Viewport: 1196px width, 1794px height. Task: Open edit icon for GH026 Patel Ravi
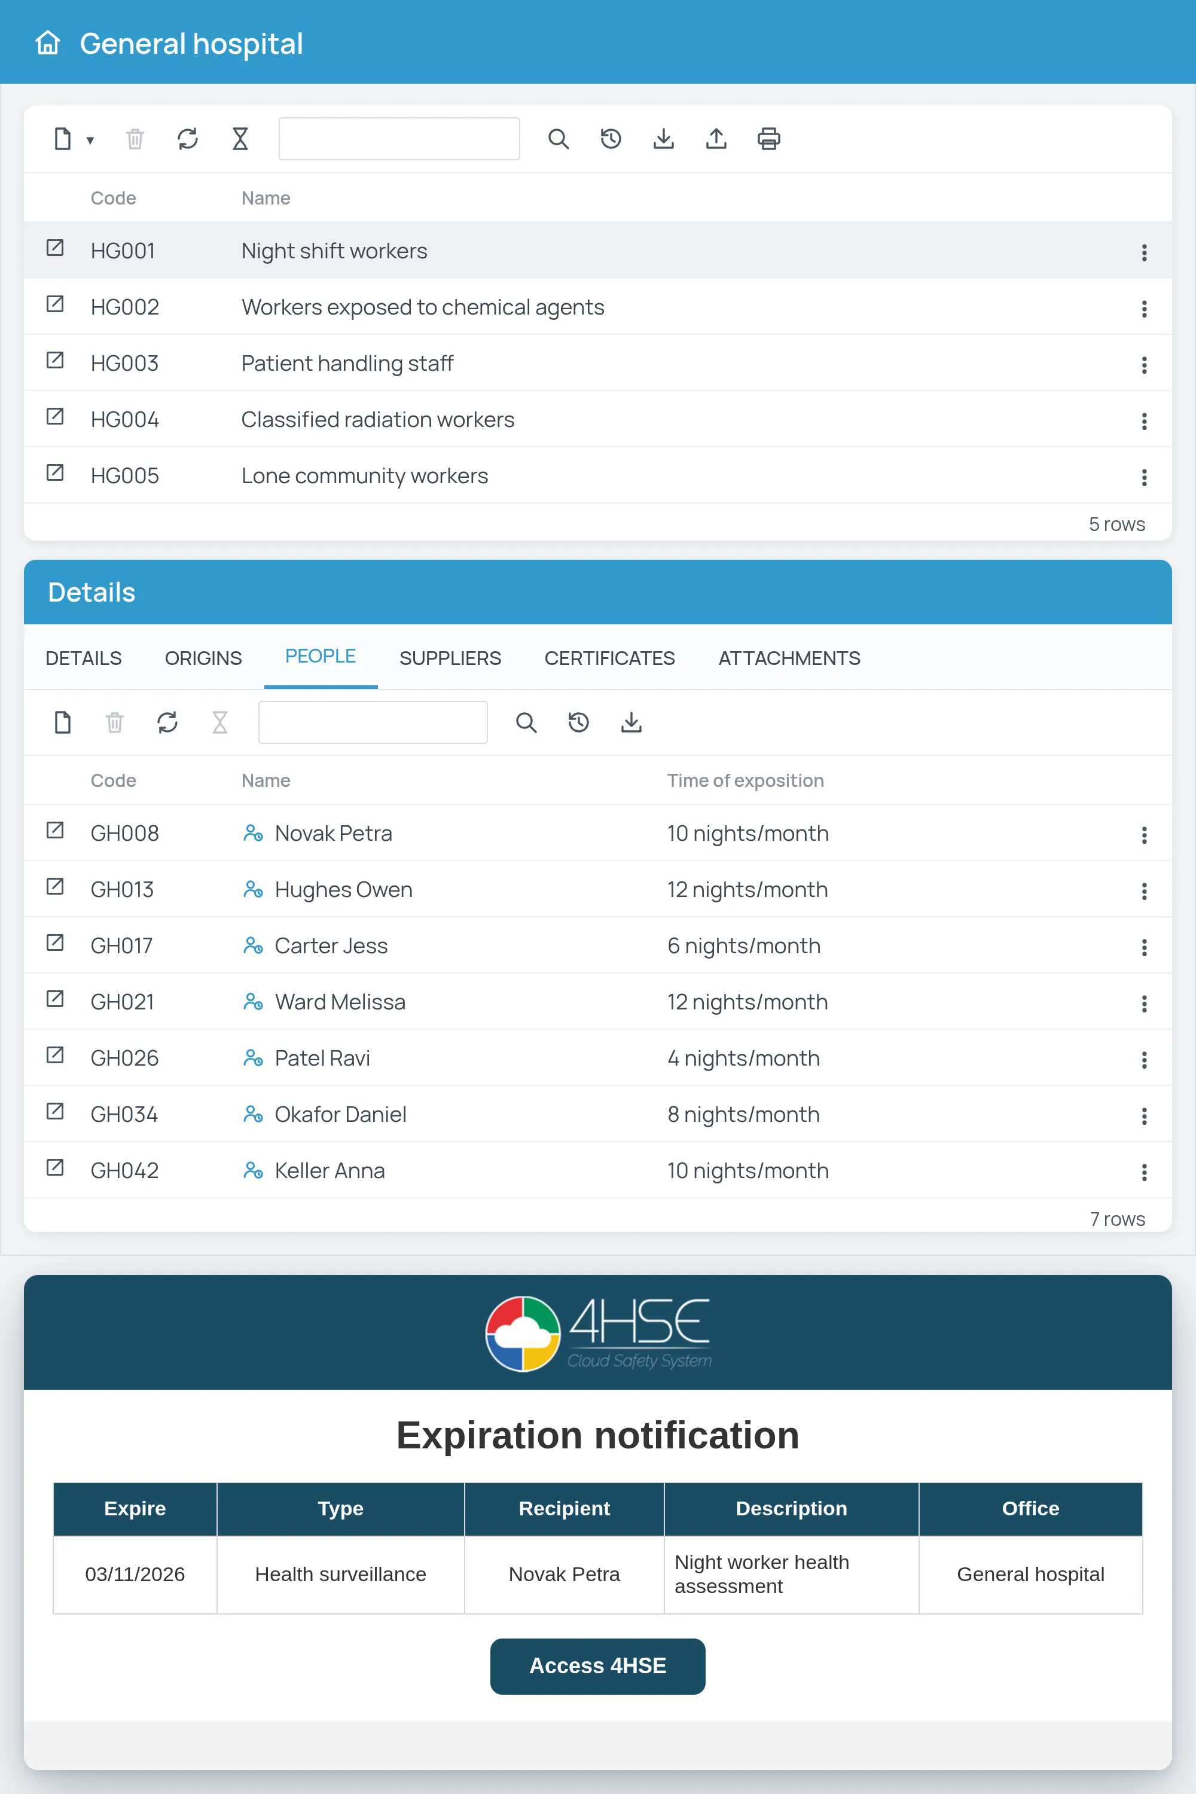55,1055
